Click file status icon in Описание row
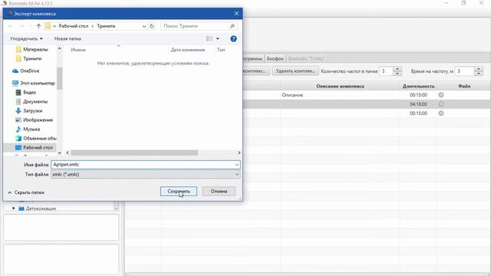 (441, 95)
